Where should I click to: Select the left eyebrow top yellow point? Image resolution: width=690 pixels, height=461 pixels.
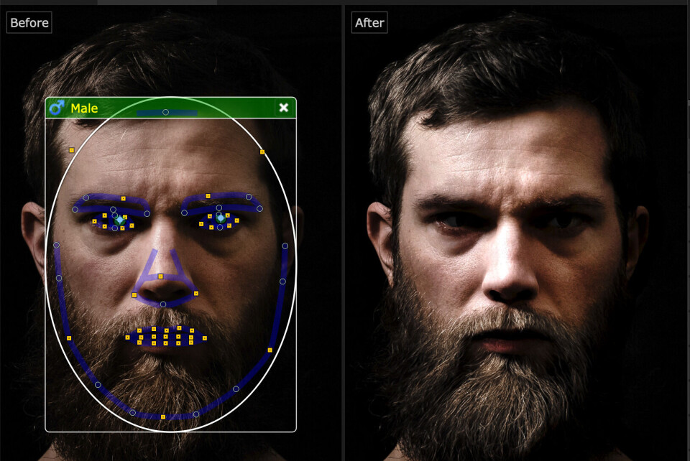[x=123, y=198]
